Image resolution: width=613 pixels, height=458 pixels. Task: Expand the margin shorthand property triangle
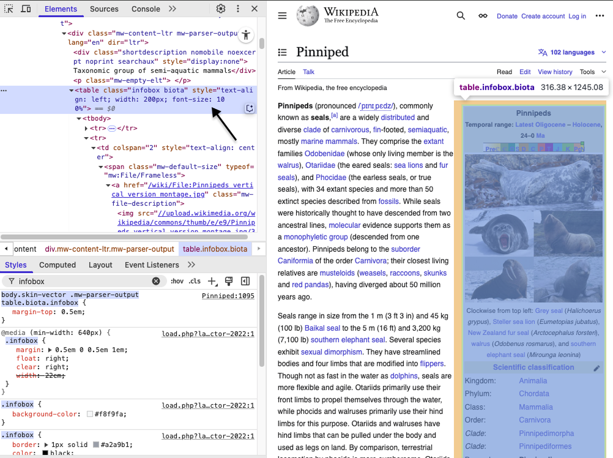coord(51,350)
